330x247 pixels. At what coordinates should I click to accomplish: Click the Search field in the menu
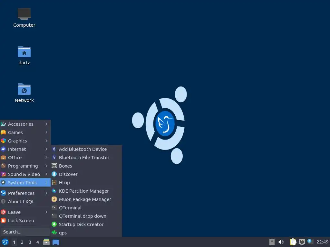pos(25,232)
